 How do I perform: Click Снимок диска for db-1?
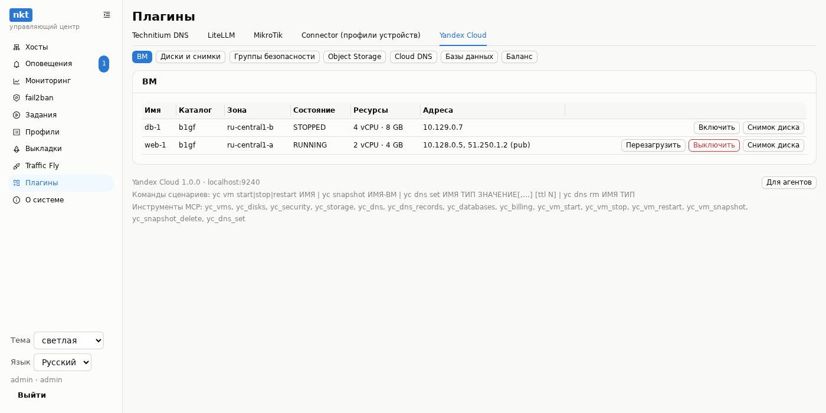point(773,127)
